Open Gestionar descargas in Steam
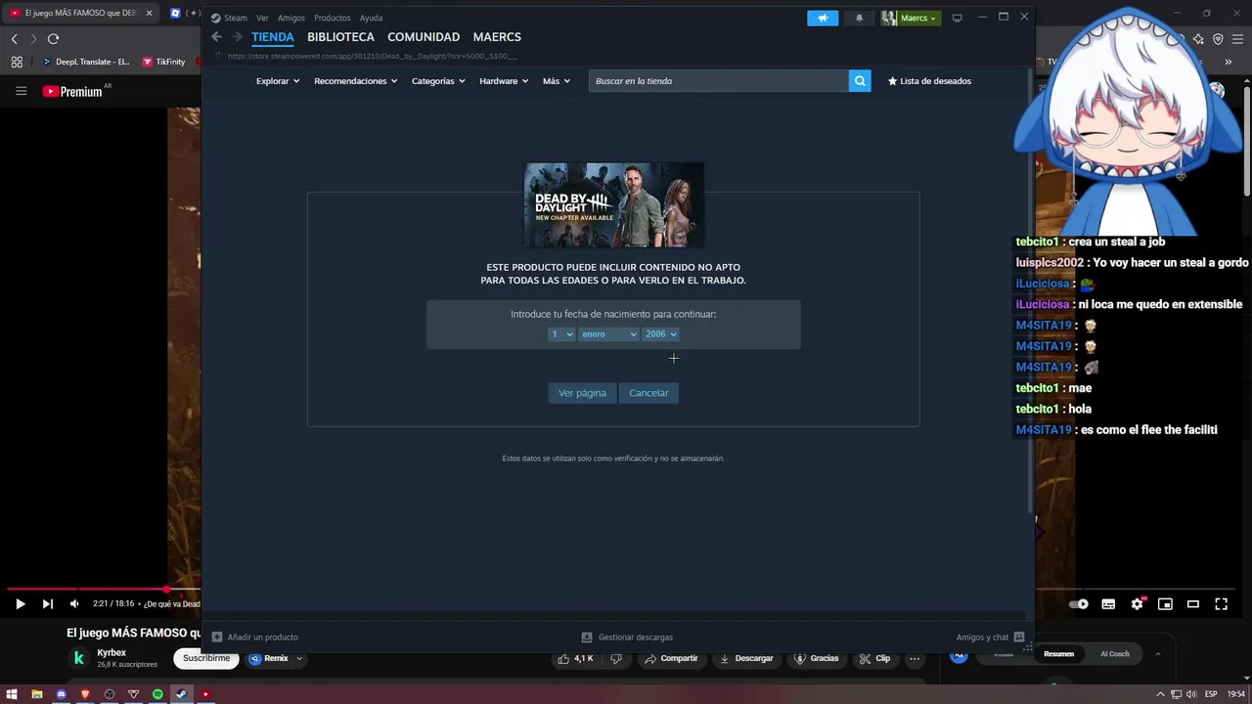This screenshot has height=704, width=1252. click(627, 637)
